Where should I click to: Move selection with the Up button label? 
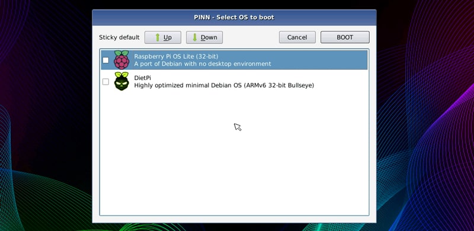point(168,37)
